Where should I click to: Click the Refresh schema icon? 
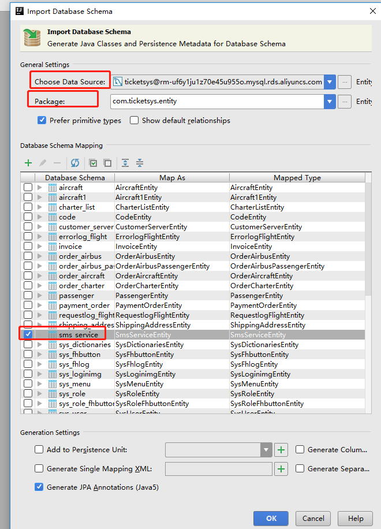click(x=75, y=163)
